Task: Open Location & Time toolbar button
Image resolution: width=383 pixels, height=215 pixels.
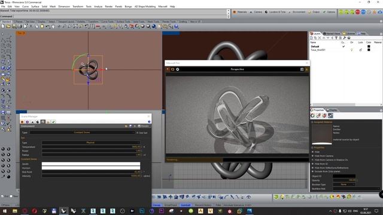Action: (x=275, y=12)
